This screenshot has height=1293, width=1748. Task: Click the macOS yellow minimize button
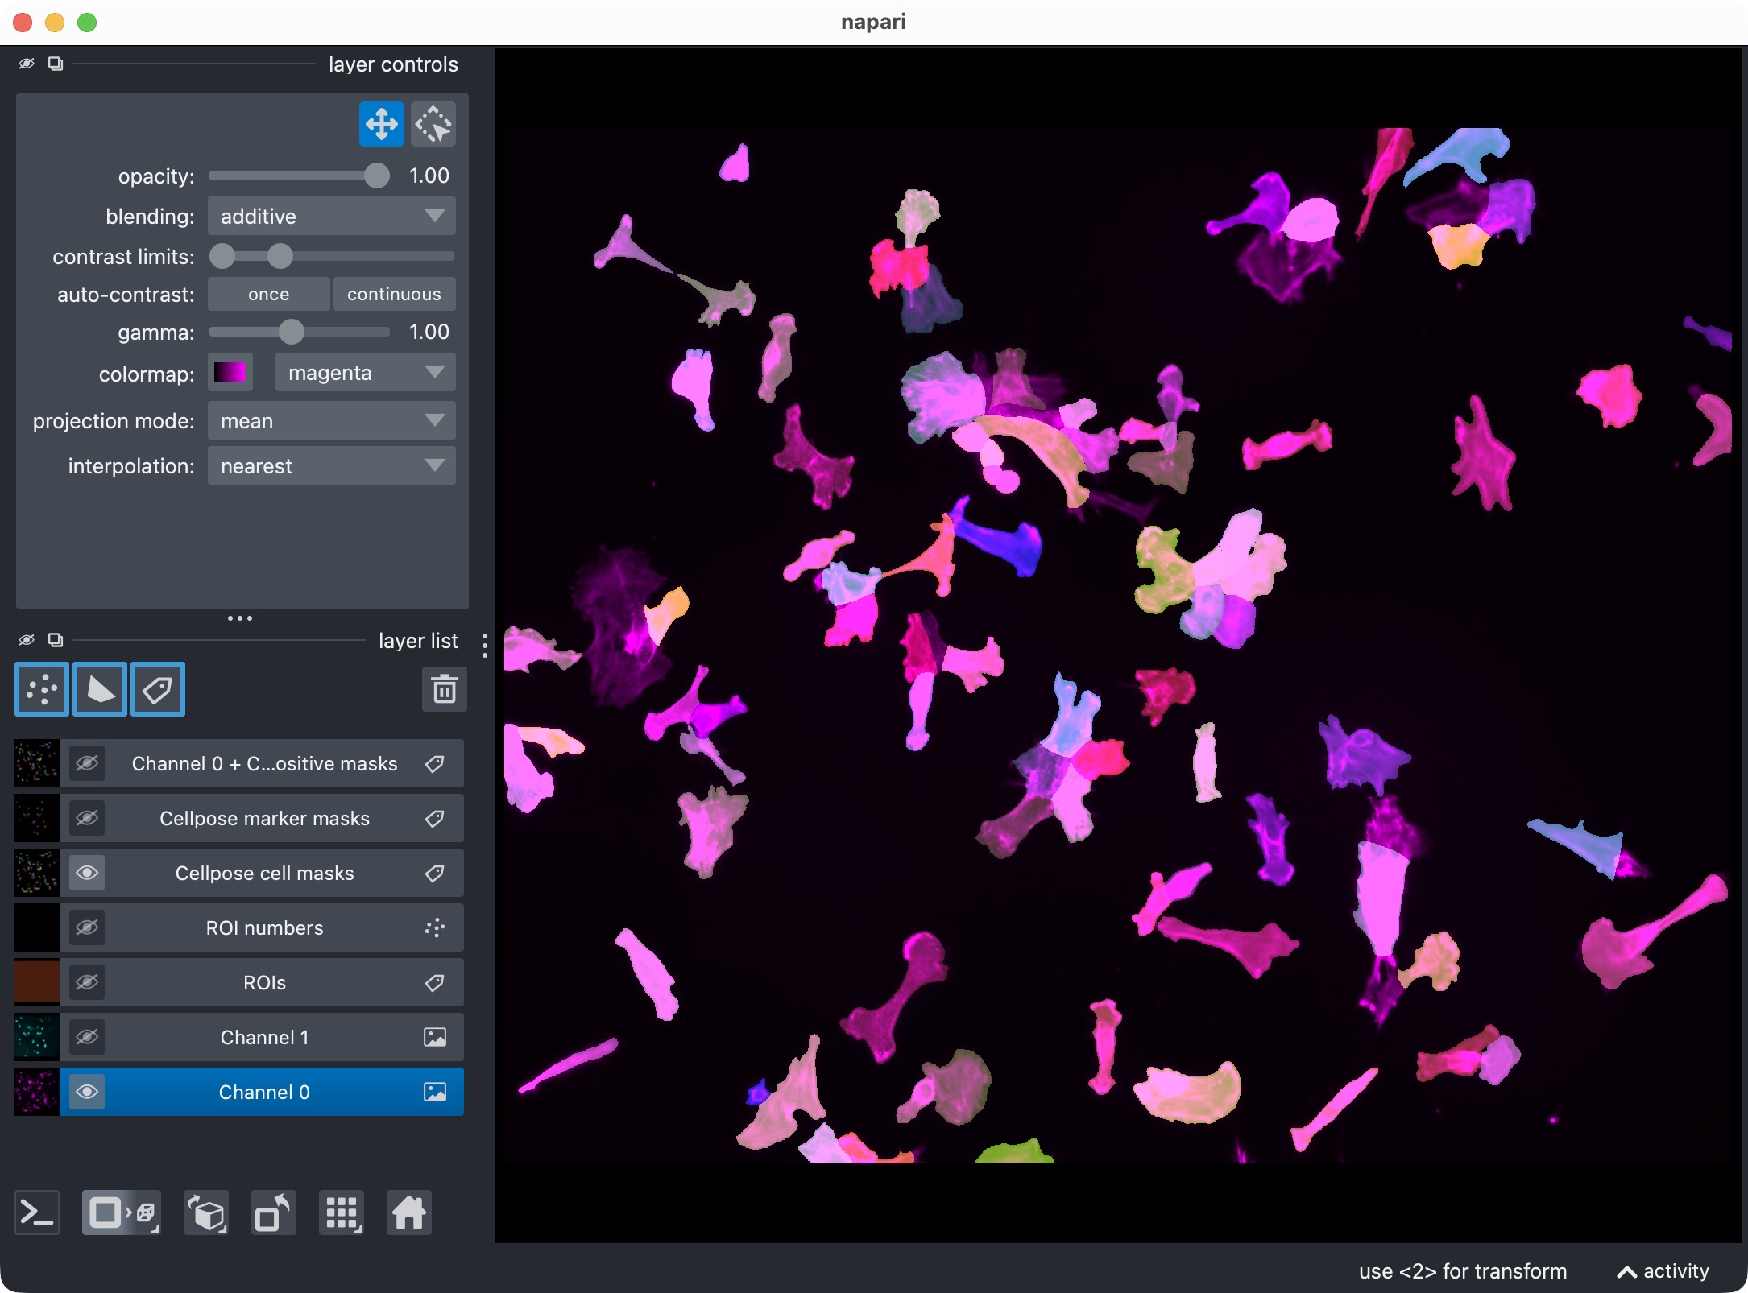[x=55, y=22]
